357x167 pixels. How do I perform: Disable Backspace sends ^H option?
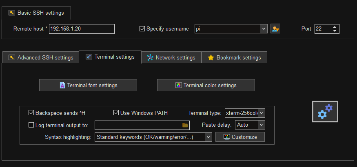coord(31,113)
